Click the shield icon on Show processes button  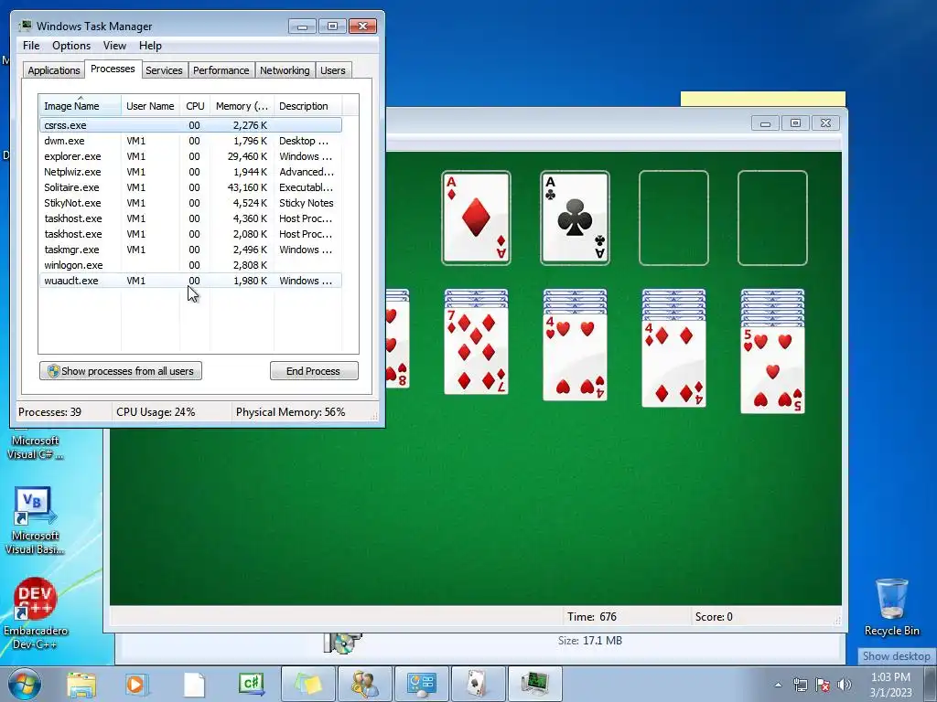(53, 371)
